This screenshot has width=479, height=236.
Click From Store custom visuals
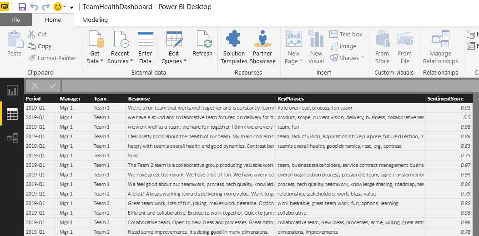(382, 47)
